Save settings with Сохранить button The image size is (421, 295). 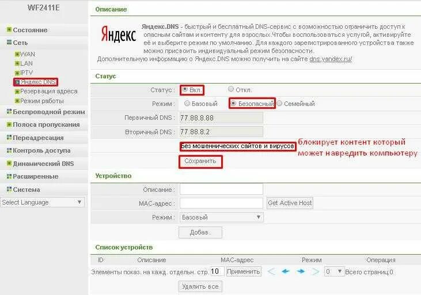pos(200,161)
